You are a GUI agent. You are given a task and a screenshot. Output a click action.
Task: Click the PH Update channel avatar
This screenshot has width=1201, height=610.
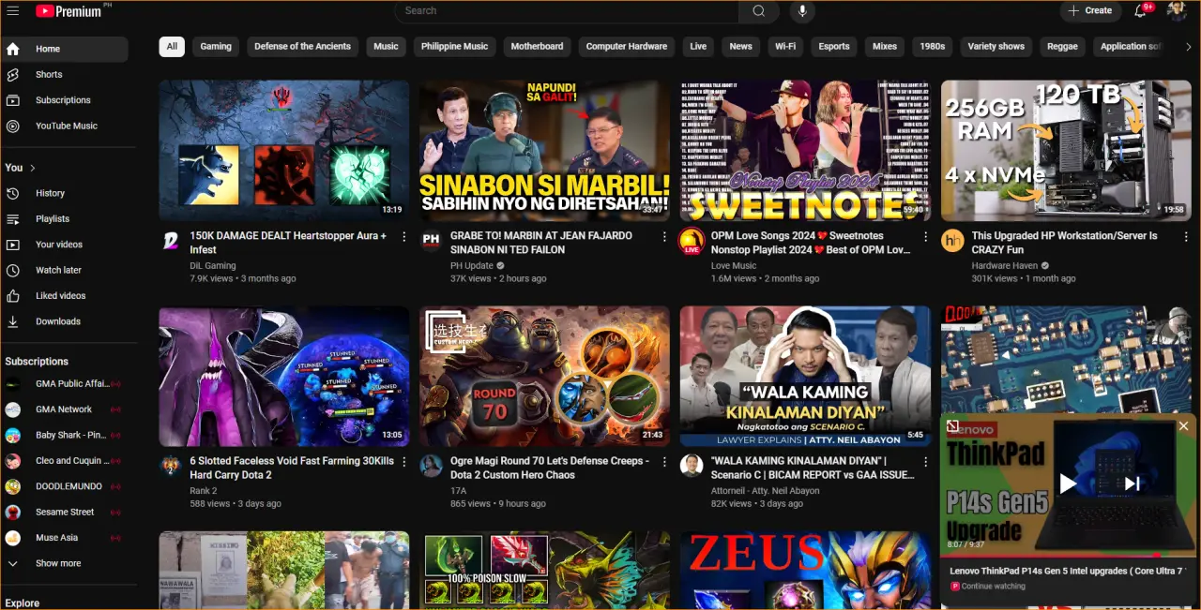tap(431, 241)
